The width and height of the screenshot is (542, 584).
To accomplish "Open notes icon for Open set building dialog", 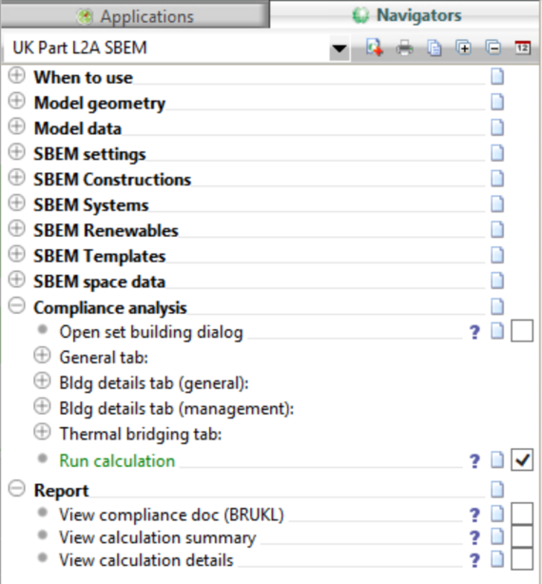I will (x=497, y=331).
